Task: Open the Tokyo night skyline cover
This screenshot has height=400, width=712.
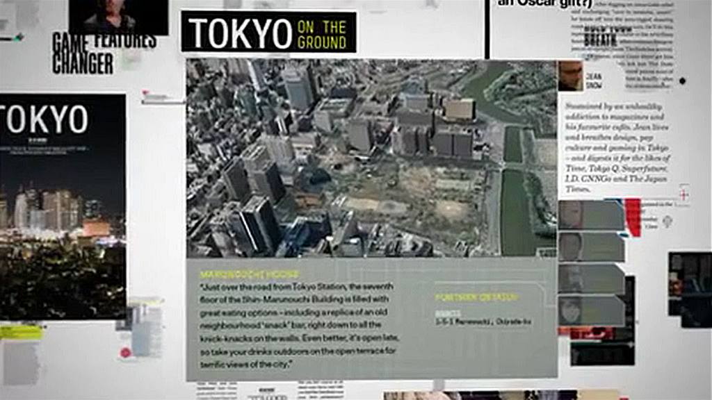Action: pos(63,207)
